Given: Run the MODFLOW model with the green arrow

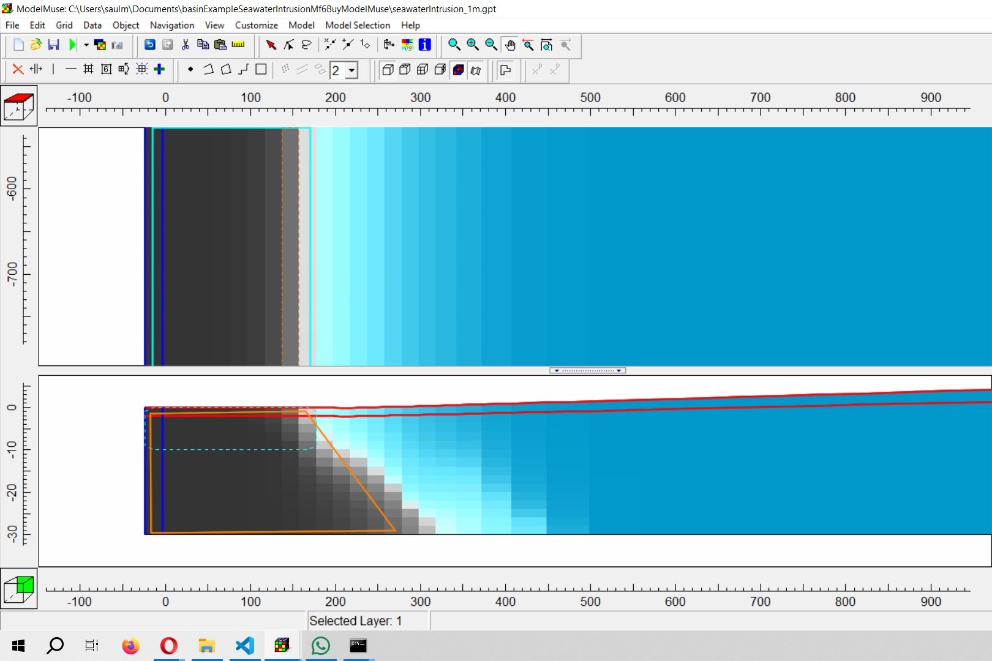Looking at the screenshot, I should [73, 45].
